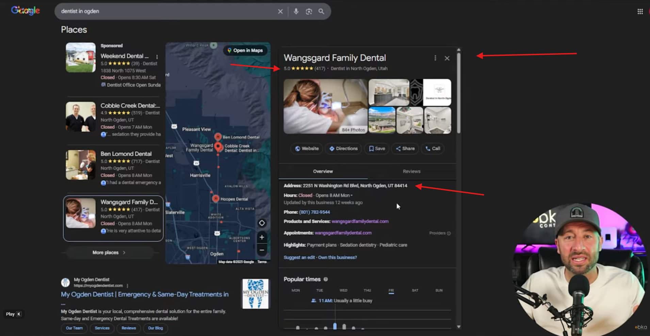
Task: Open Google Lens image search
Action: click(308, 11)
